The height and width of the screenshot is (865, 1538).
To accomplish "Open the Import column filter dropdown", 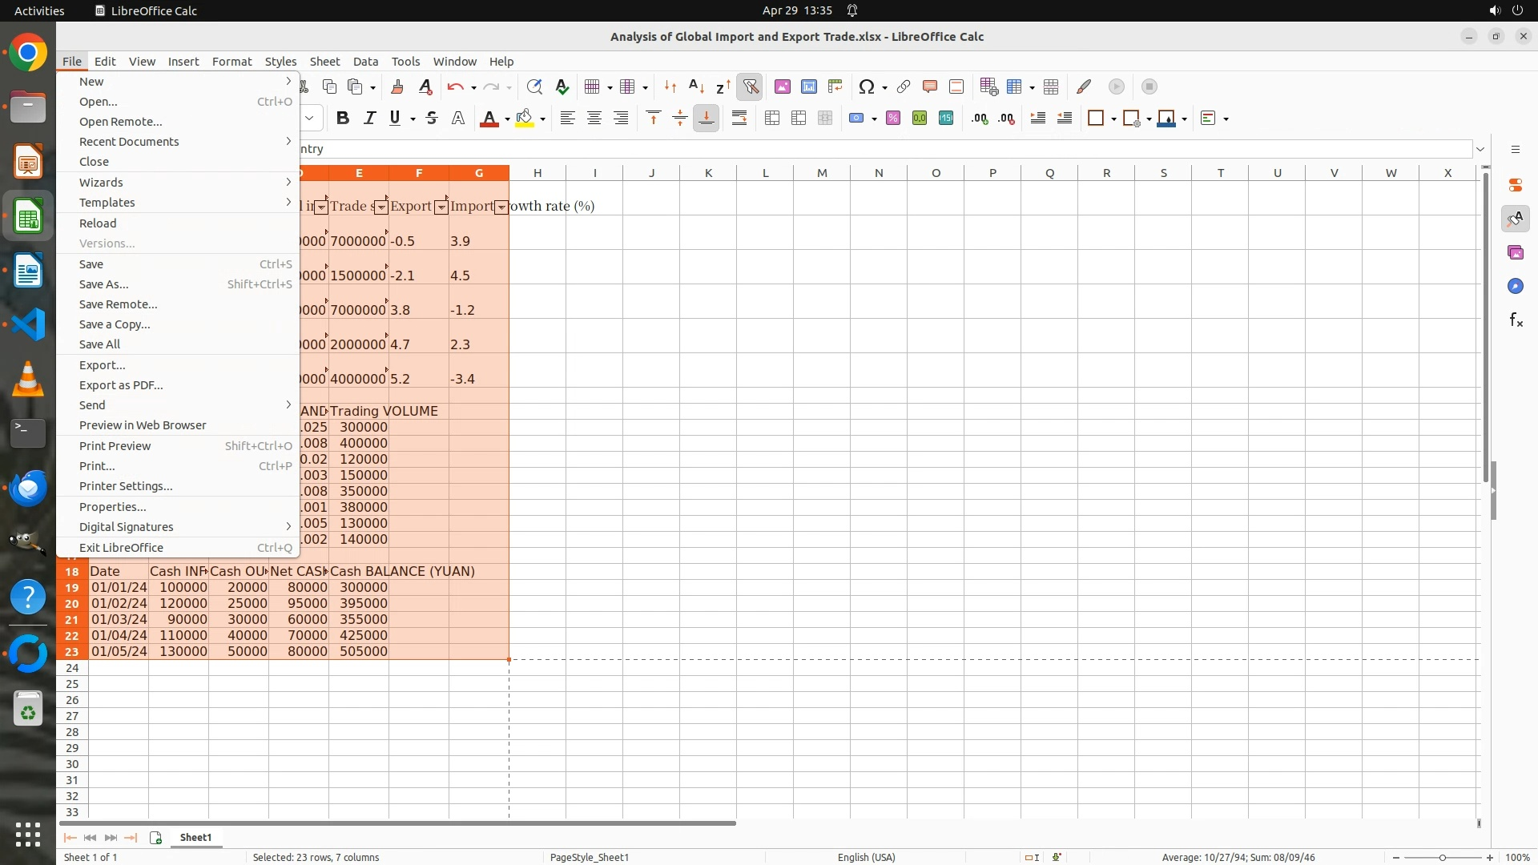I will point(501,207).
